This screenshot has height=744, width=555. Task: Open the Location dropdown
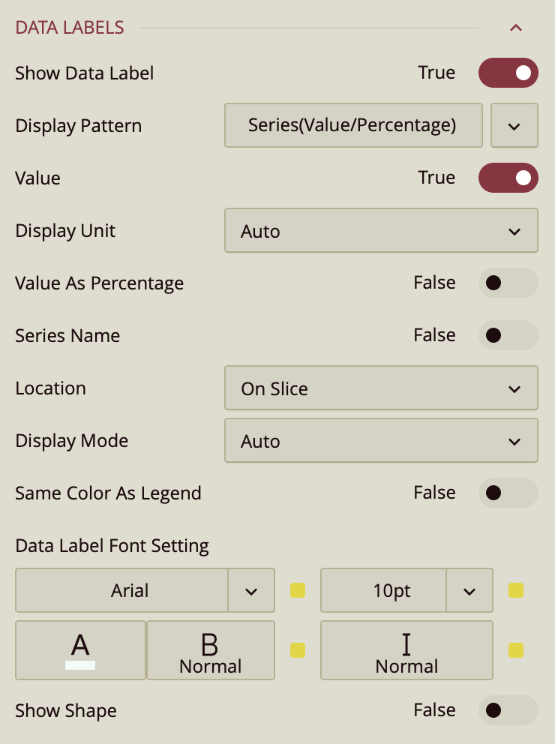tap(381, 388)
